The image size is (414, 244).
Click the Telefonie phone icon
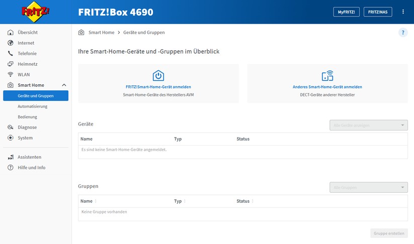(10, 54)
